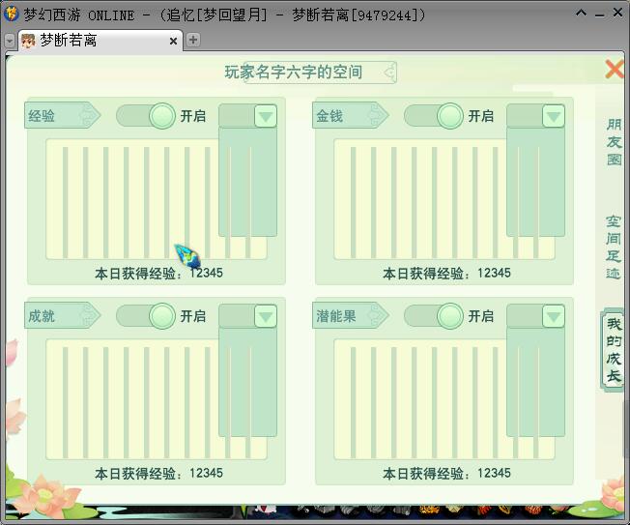Select the 梦断若离 window tab
Image resolution: width=630 pixels, height=525 pixels.
[x=100, y=41]
